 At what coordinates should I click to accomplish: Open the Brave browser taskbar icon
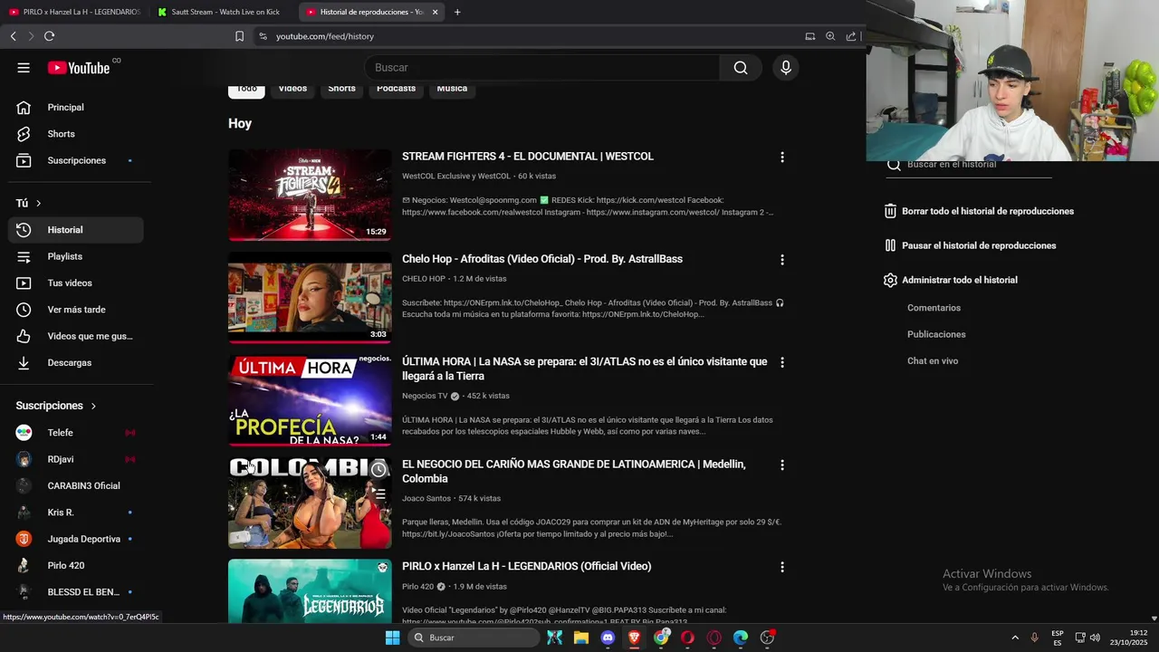(634, 638)
